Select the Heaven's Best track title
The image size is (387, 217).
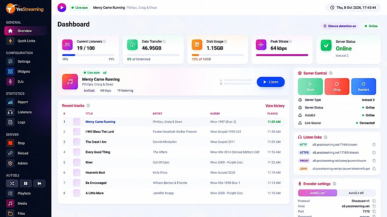(95, 173)
